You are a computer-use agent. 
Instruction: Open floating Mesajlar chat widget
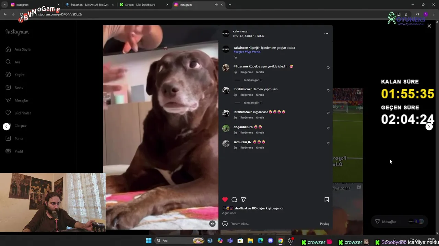click(x=400, y=221)
